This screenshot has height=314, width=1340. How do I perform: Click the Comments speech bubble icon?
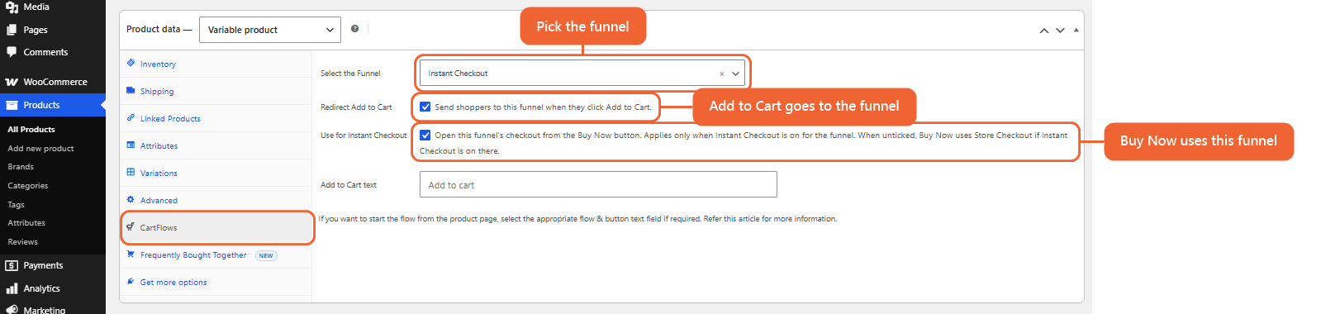click(x=12, y=52)
